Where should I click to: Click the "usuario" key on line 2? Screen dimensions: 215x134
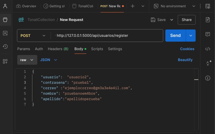coord(51,77)
